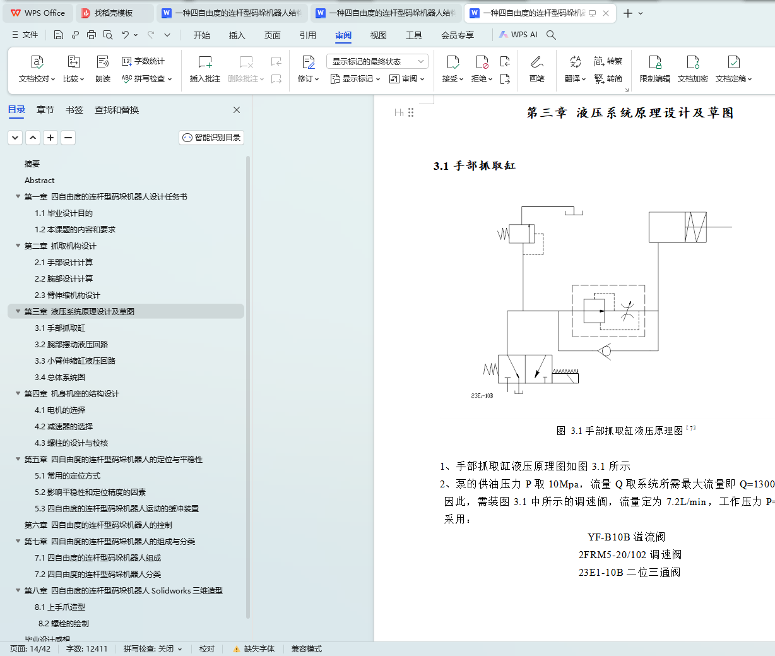Screen dimensions: 775x656
Task: Click 智能识别目录 button
Action: click(211, 137)
